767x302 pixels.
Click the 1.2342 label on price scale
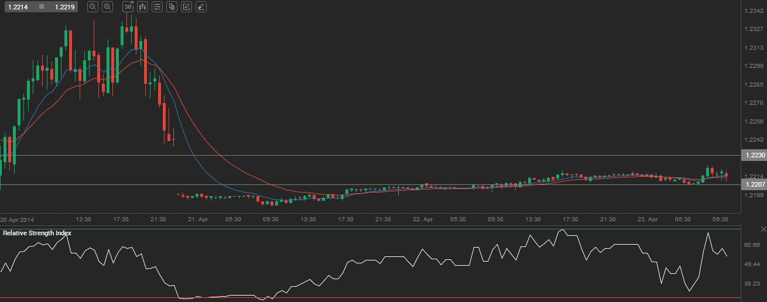click(753, 11)
